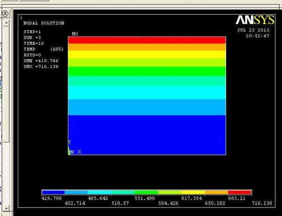Click the X axis label
This screenshot has width=282, height=216.
(79, 152)
